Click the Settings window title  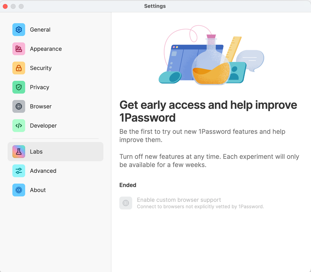point(155,6)
